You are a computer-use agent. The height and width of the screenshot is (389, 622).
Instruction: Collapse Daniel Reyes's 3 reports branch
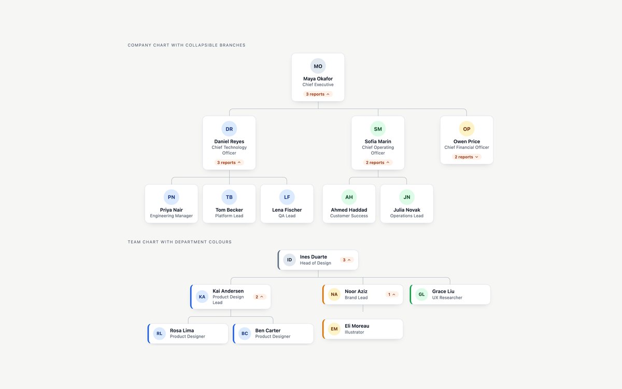coord(229,162)
